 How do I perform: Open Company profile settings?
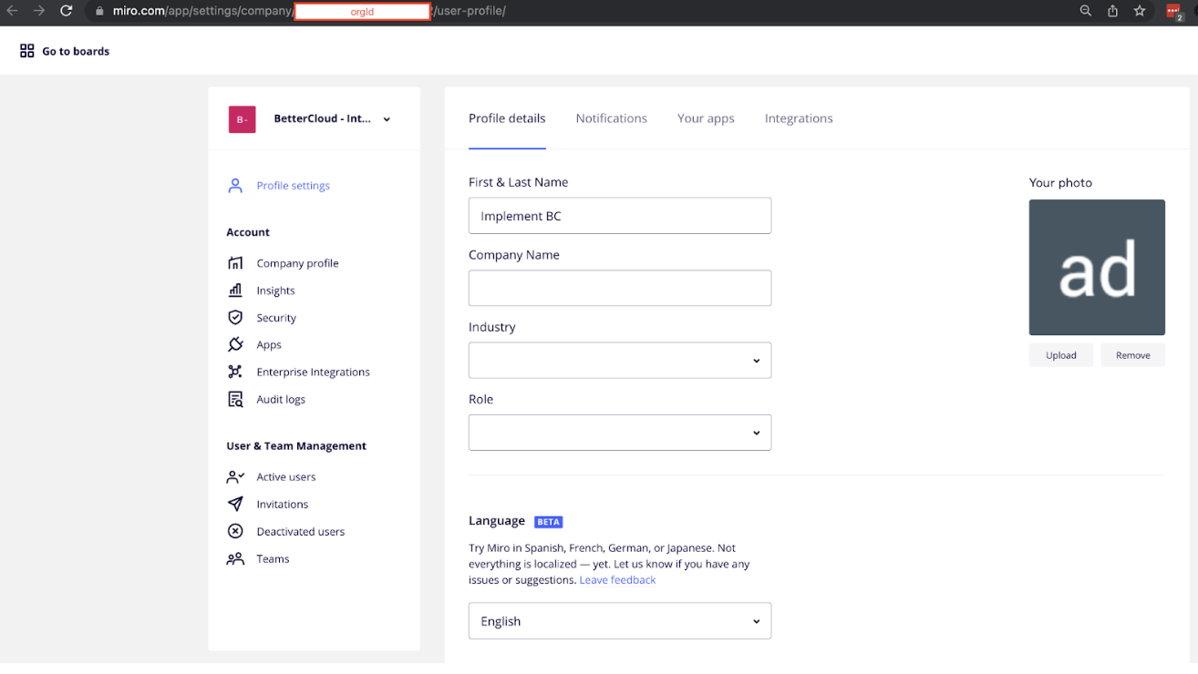297,262
